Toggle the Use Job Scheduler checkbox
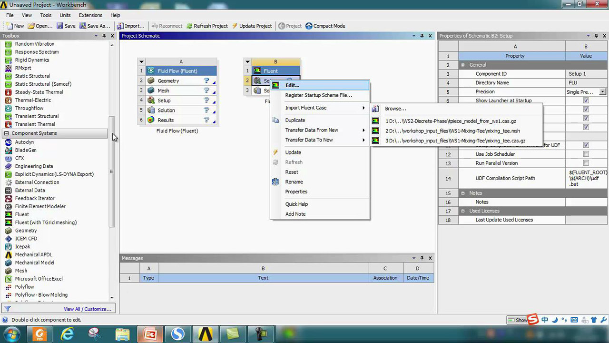 586,154
